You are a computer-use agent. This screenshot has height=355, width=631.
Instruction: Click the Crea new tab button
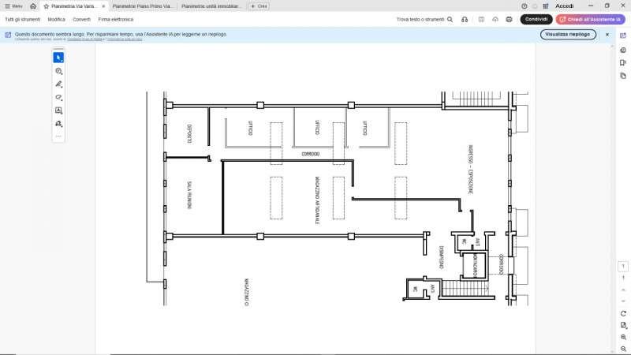click(259, 6)
